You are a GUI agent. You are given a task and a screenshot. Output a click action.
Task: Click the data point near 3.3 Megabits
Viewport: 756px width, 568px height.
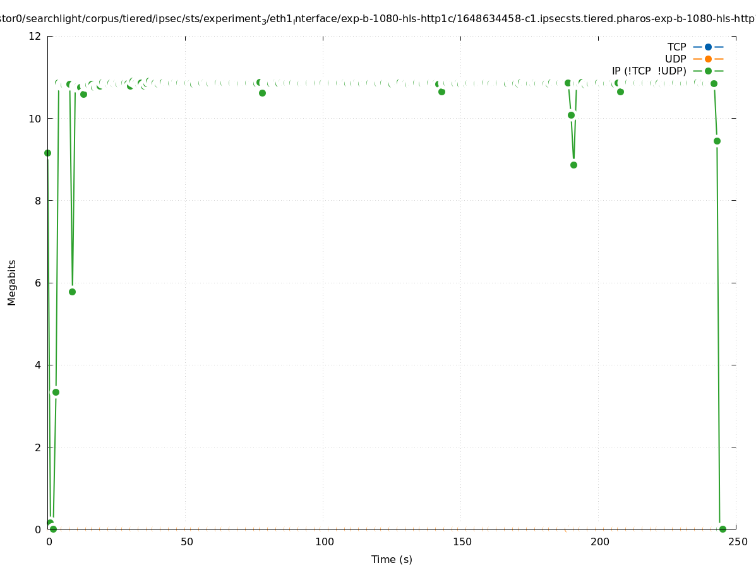pos(56,392)
